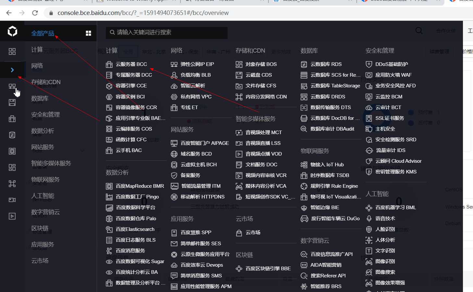Viewport: 473px width, 292px height.
Task: Click the 语音技术 microphone icon
Action: [x=369, y=219]
